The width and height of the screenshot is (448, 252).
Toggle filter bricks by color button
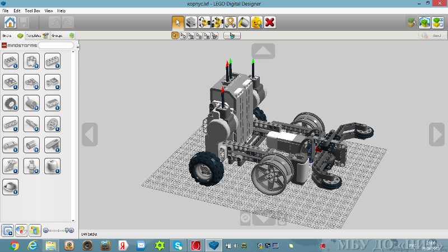(x=21, y=230)
